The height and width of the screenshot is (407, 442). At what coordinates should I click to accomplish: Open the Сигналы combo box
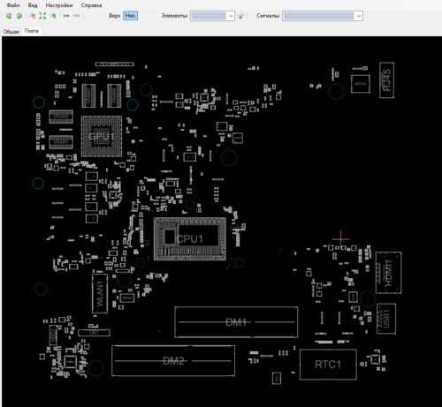click(323, 16)
